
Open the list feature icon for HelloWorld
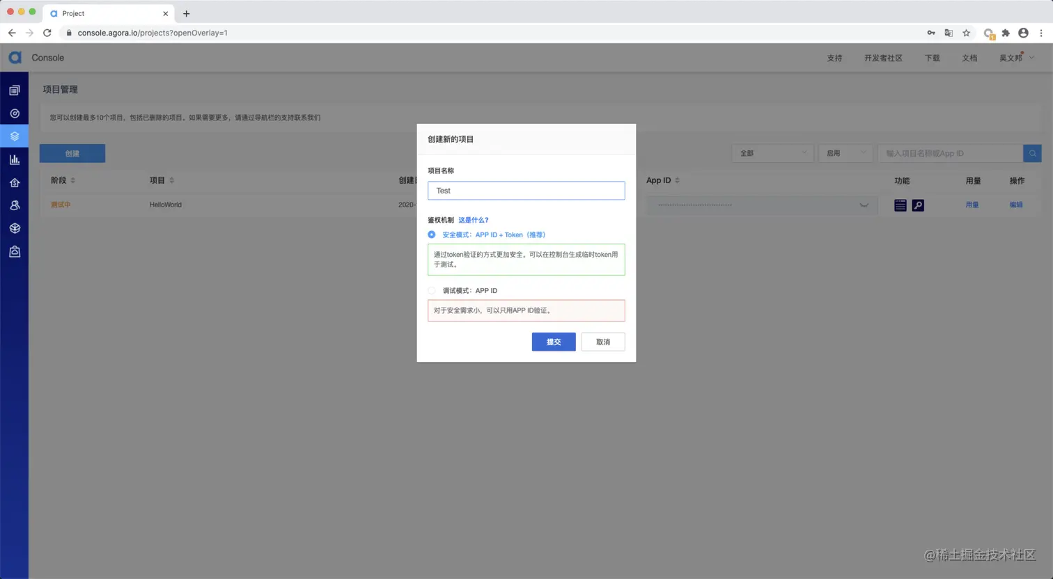pos(900,205)
